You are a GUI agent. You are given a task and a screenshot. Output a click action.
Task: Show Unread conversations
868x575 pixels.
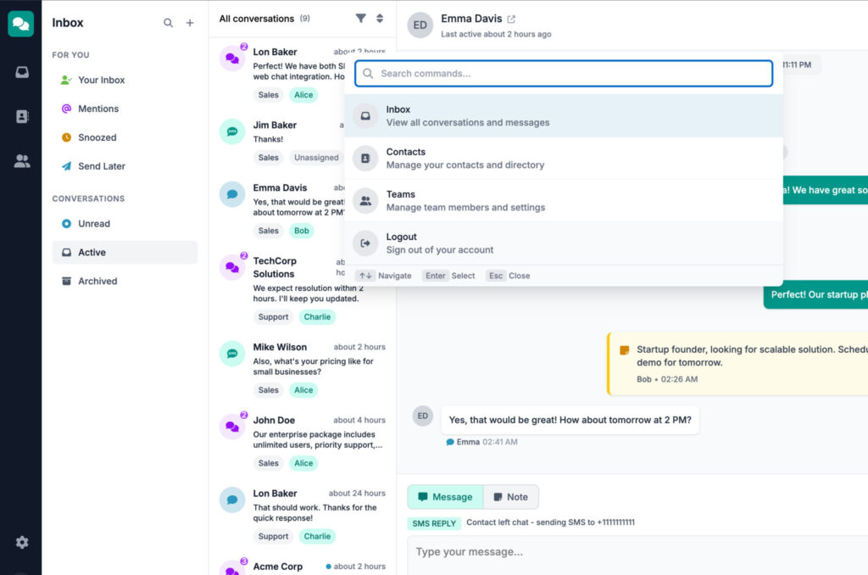[93, 224]
